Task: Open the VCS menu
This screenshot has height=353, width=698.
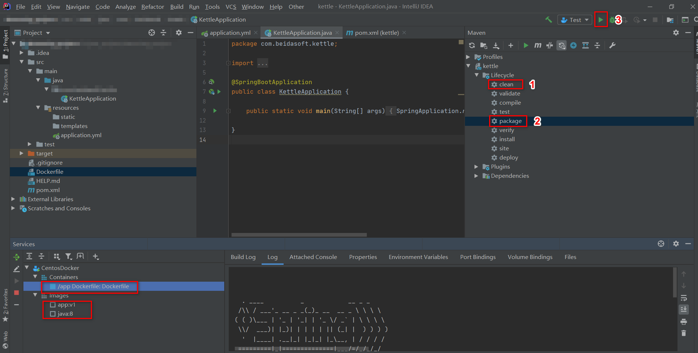Action: [231, 7]
